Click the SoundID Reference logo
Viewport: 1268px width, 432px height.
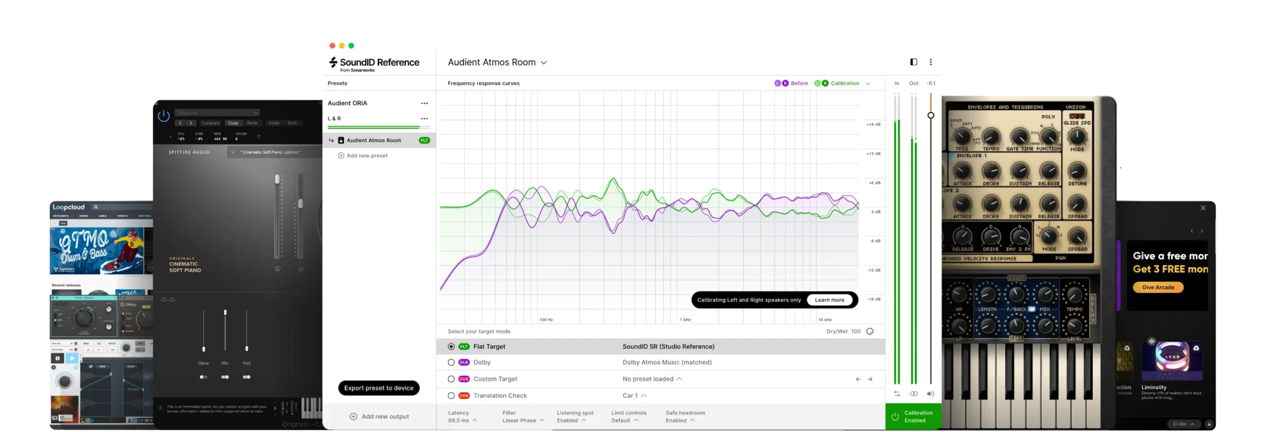tap(374, 64)
